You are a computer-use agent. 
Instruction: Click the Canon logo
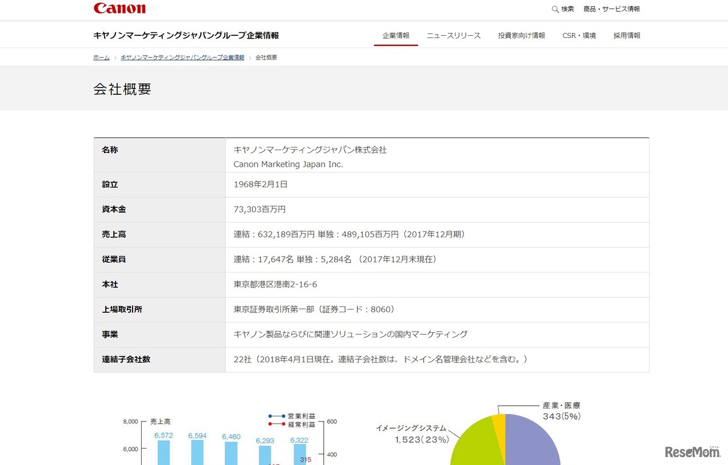pyautogui.click(x=119, y=9)
